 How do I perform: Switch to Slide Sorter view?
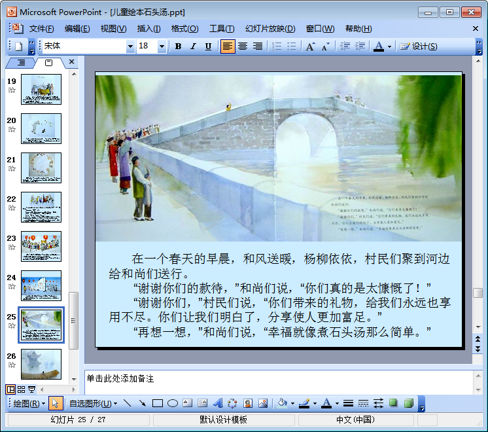point(21,389)
